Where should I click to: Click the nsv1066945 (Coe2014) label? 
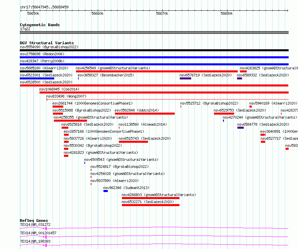click(59, 89)
